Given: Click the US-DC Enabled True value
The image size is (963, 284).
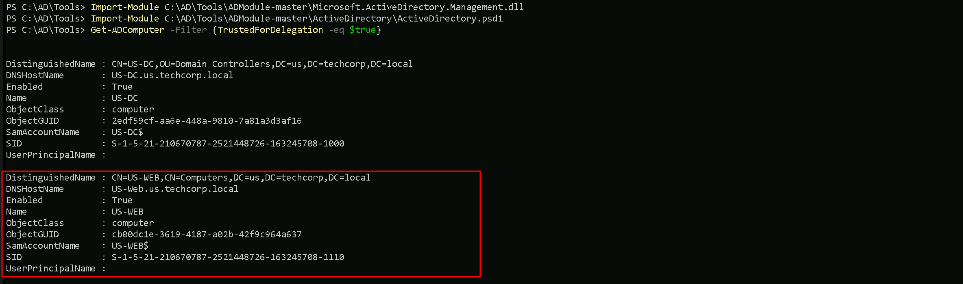Looking at the screenshot, I should (x=122, y=87).
